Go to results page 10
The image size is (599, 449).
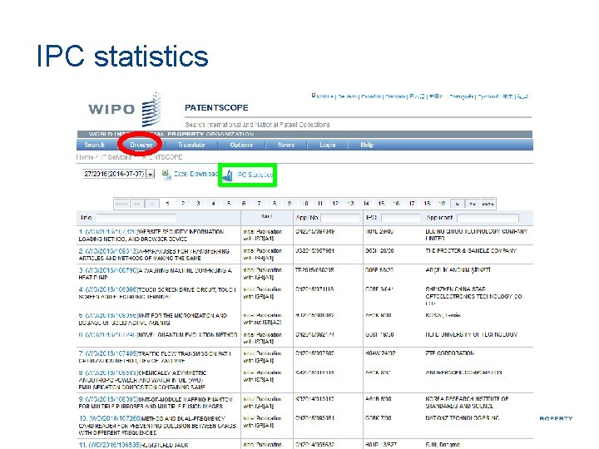pos(305,204)
